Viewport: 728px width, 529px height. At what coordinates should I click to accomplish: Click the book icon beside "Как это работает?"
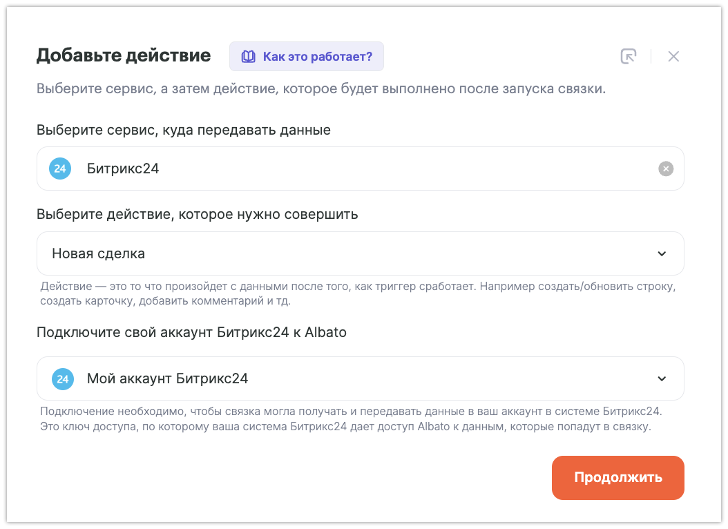249,57
